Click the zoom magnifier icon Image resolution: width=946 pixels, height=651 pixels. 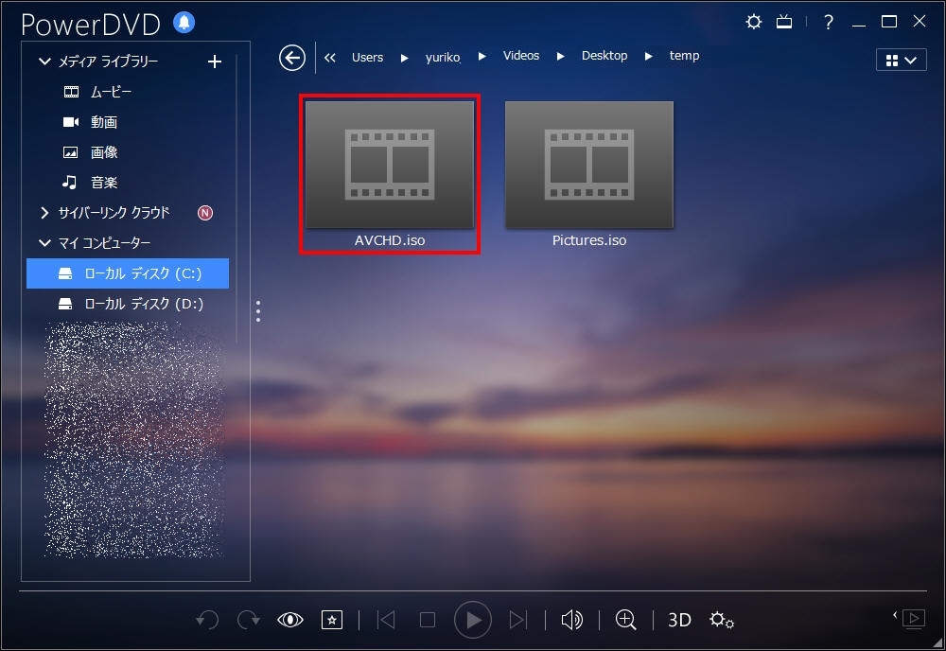coord(625,620)
